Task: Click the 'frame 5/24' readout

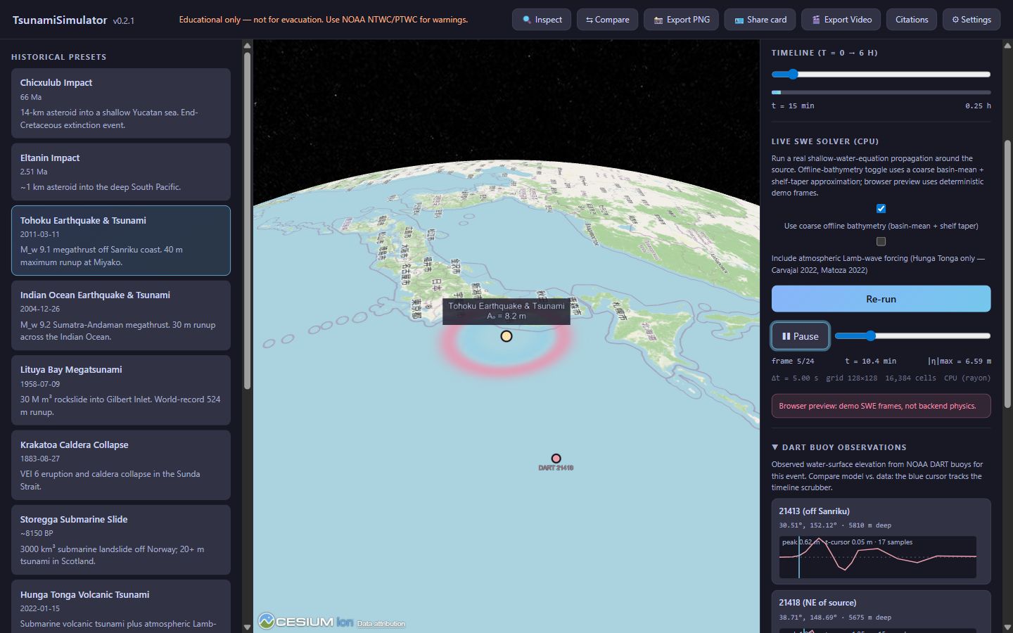Action: (x=793, y=361)
